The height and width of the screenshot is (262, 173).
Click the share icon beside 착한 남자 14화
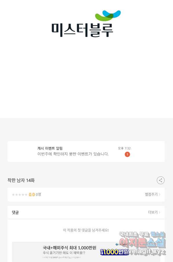pyautogui.click(x=161, y=180)
